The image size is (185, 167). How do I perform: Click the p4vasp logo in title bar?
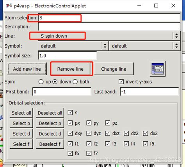(9, 6)
